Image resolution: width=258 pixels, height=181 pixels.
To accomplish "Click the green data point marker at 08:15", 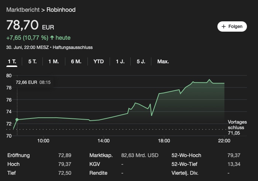I will [17, 120].
